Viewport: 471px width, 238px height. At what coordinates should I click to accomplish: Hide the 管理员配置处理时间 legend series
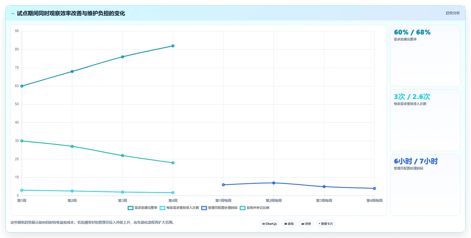(219, 208)
